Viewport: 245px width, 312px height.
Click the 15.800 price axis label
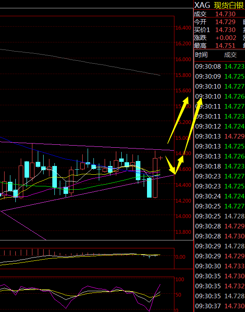(183, 75)
